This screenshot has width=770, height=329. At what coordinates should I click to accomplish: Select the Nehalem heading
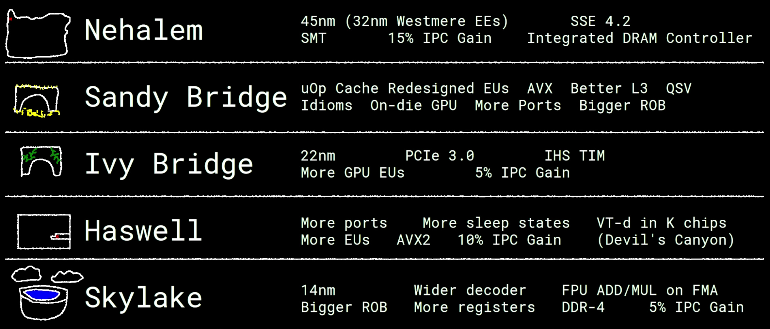144,30
